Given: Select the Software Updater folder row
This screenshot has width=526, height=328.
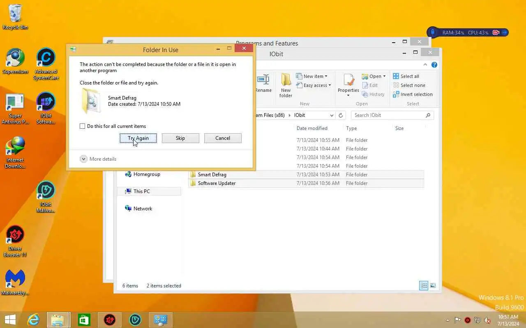Looking at the screenshot, I should 306,183.
